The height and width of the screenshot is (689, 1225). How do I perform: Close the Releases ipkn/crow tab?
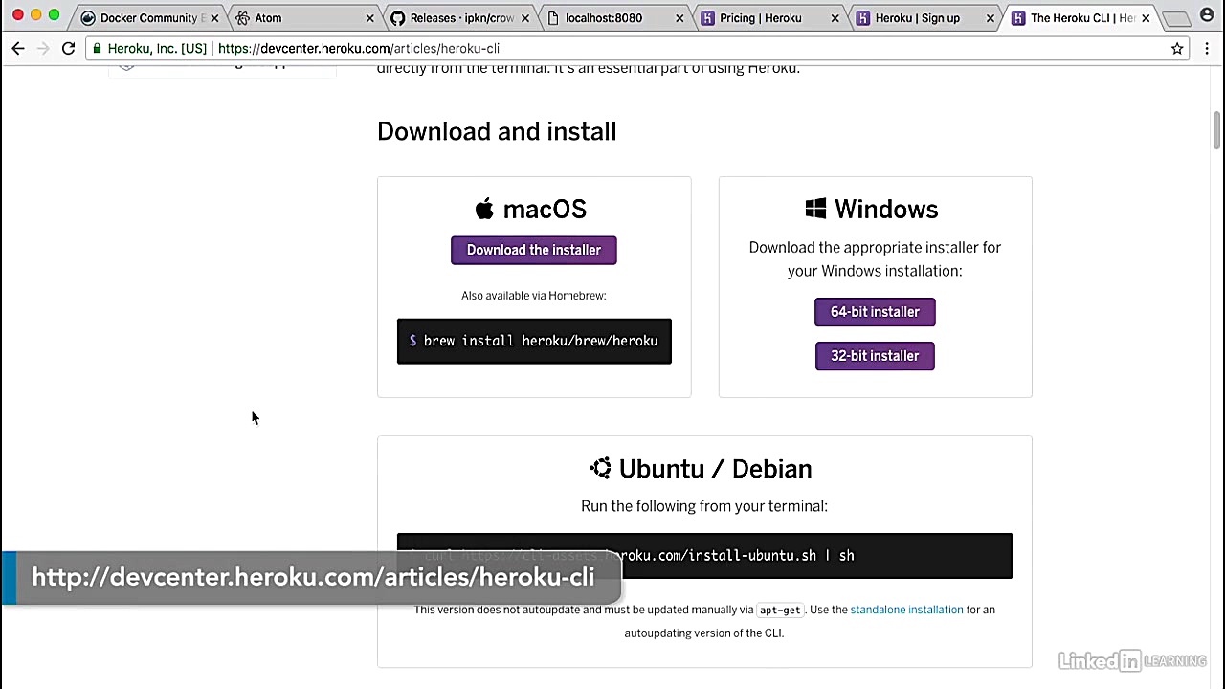tap(524, 18)
